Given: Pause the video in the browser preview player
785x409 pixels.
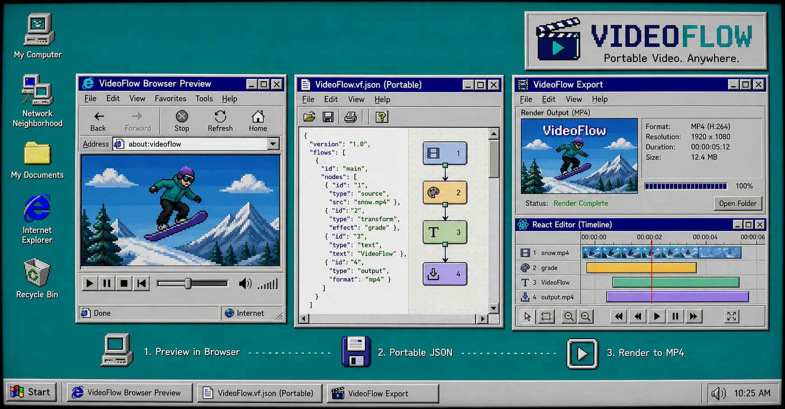Looking at the screenshot, I should [x=107, y=284].
